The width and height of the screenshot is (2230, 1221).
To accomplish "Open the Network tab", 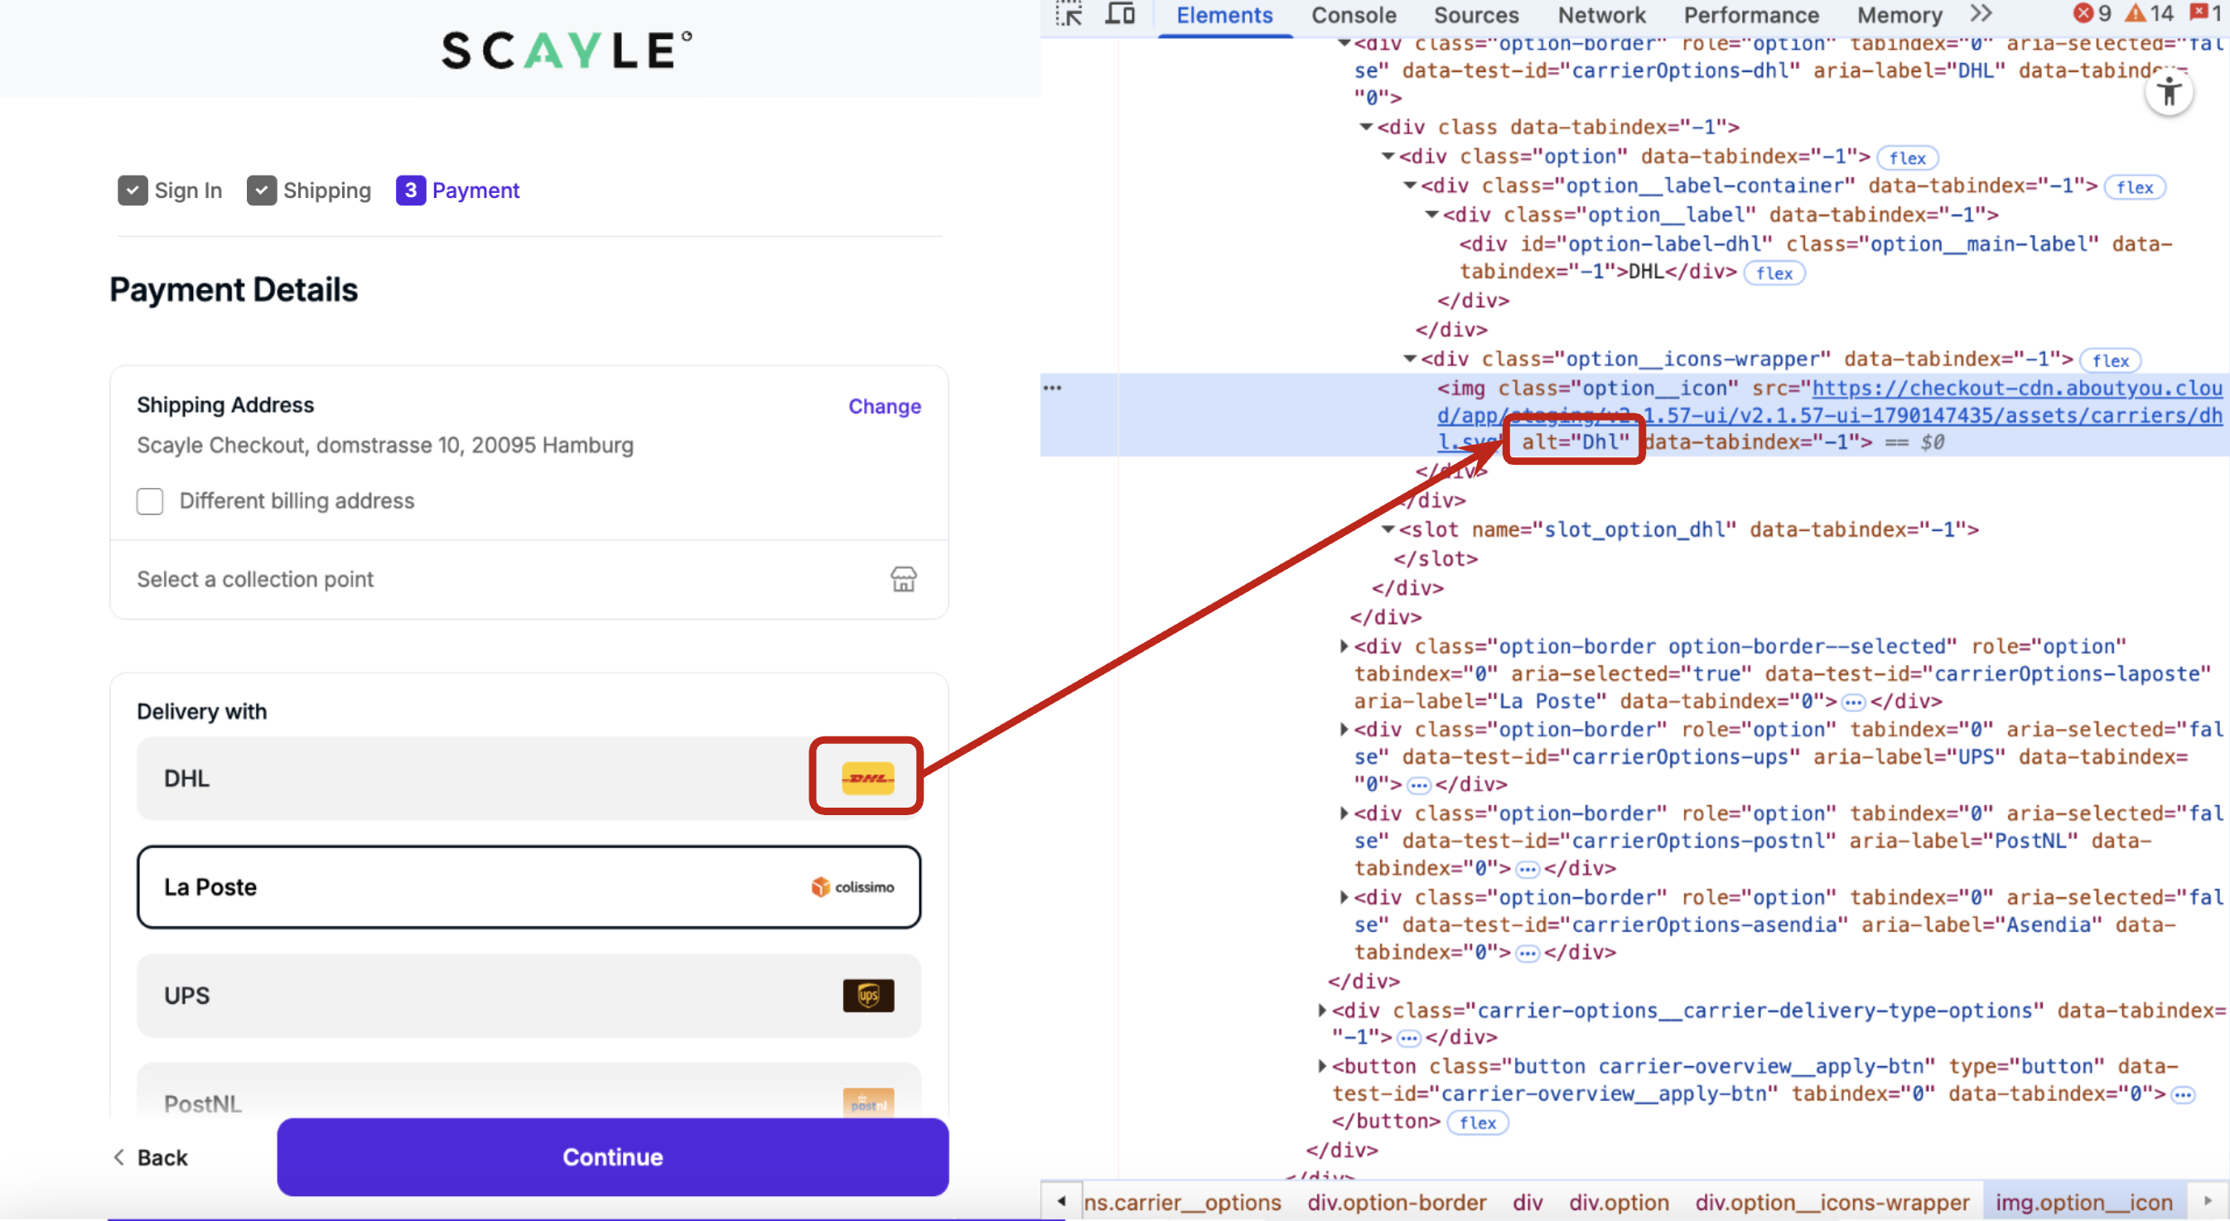I will point(1600,15).
